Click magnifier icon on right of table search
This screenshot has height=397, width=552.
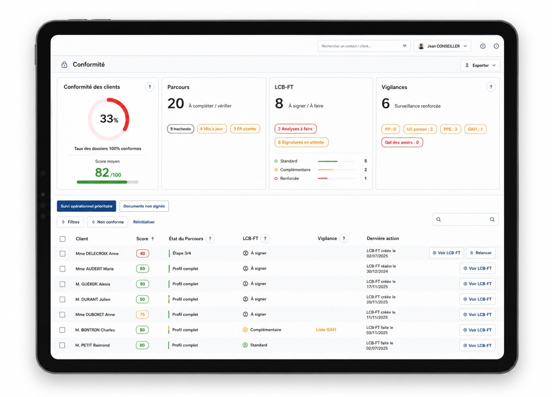[x=492, y=219]
